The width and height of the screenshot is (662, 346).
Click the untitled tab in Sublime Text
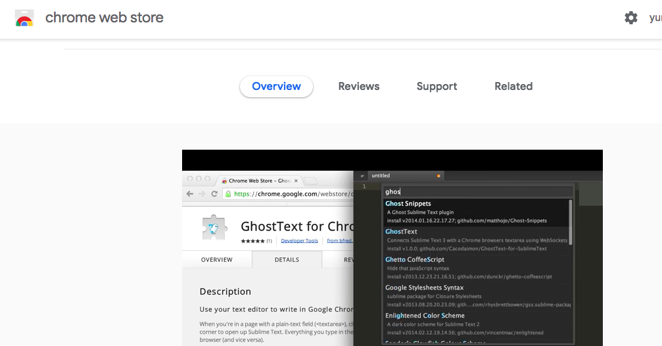[406, 176]
